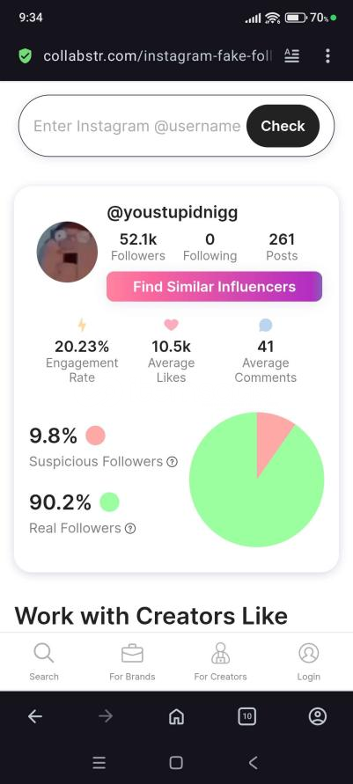
Task: Tap the profile picture thumbnail
Action: pyautogui.click(x=67, y=252)
